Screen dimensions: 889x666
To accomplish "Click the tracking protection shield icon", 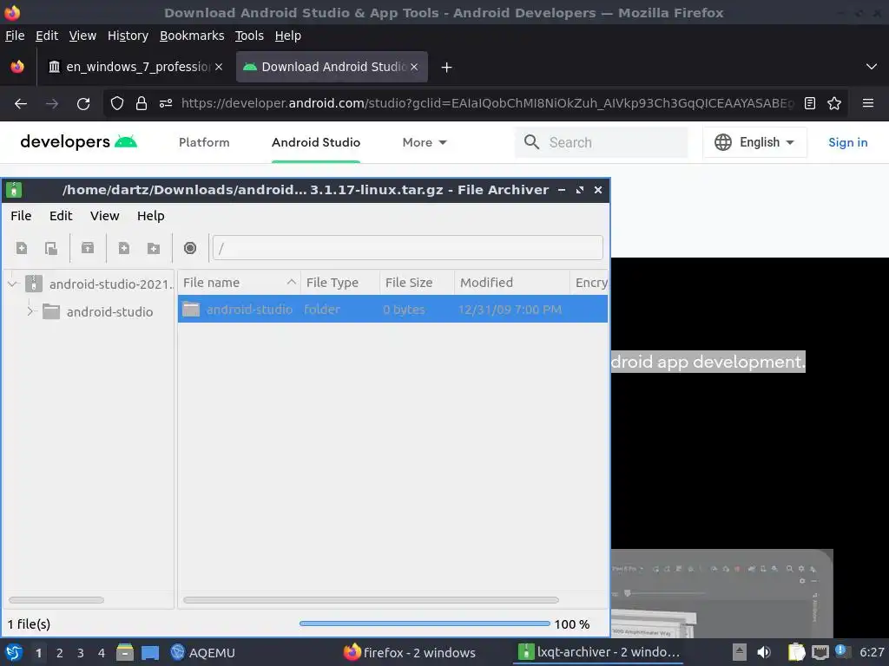I will (x=117, y=103).
